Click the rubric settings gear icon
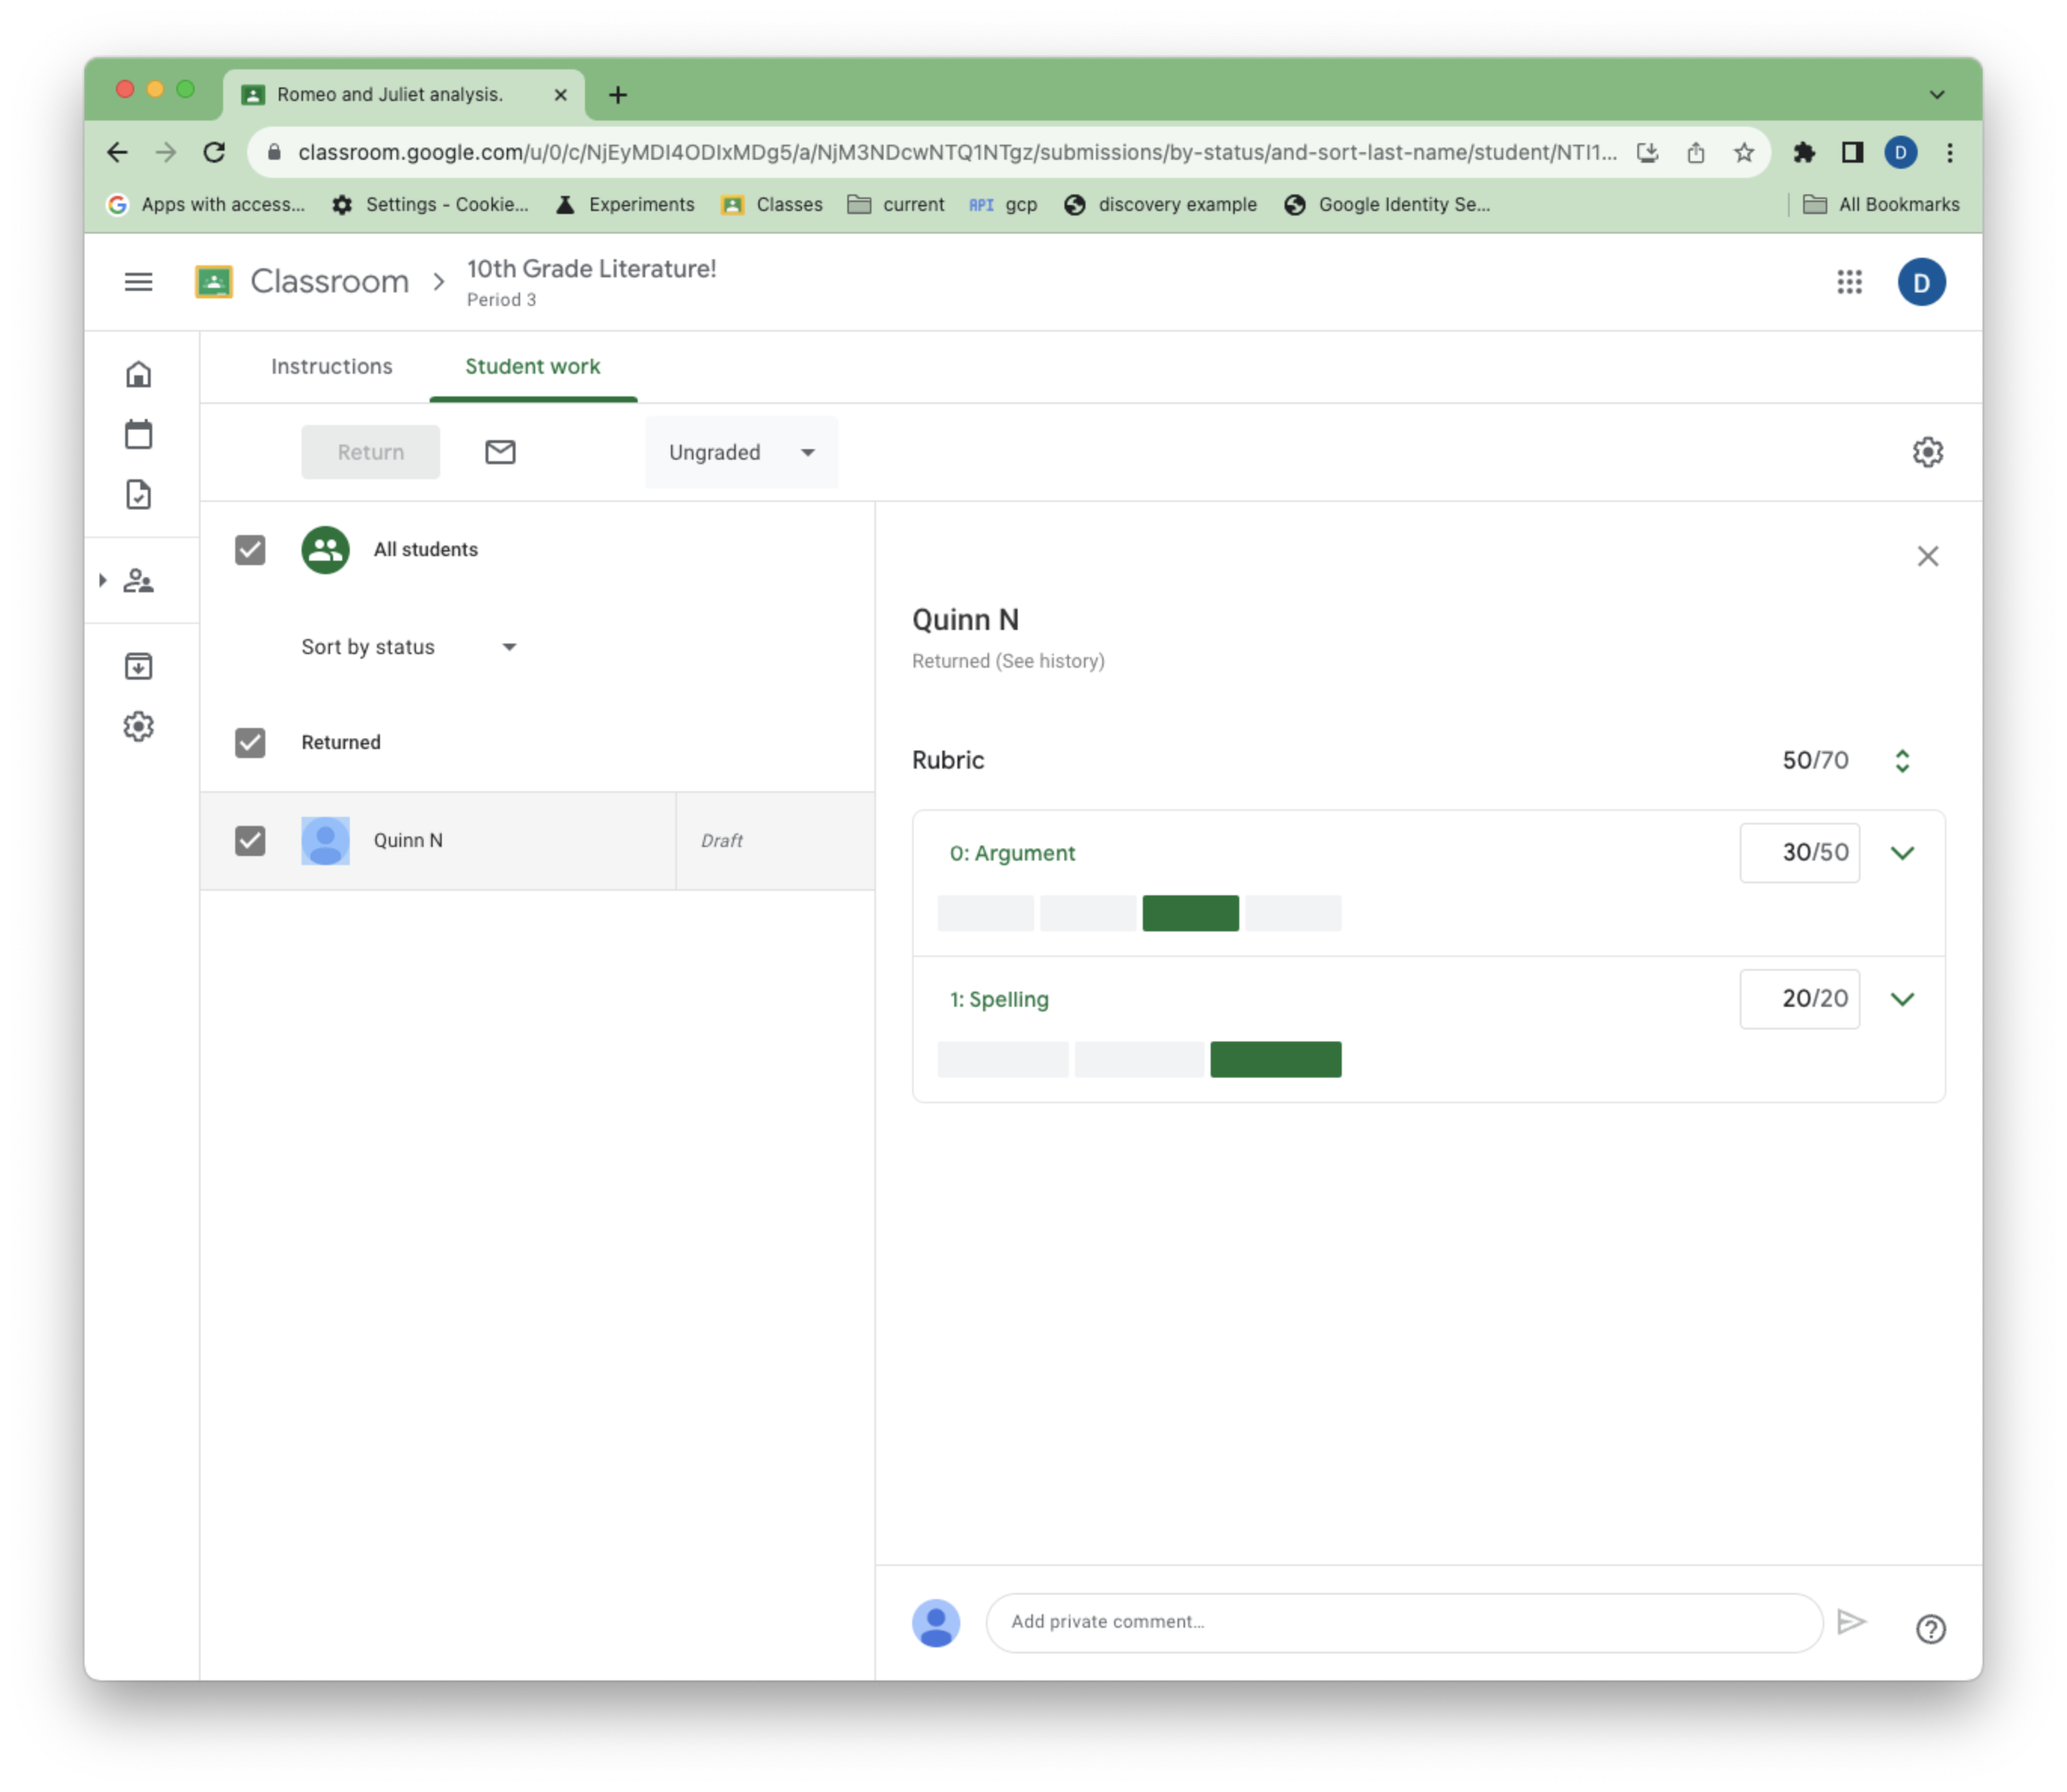 pos(1928,451)
